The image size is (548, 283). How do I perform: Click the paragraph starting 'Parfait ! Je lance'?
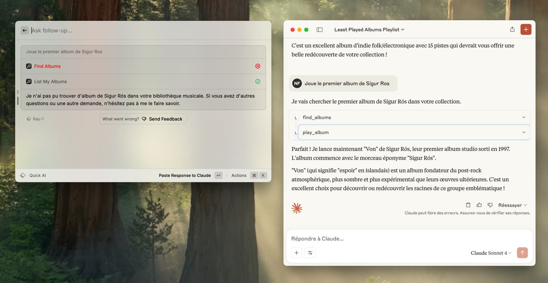tap(401, 153)
